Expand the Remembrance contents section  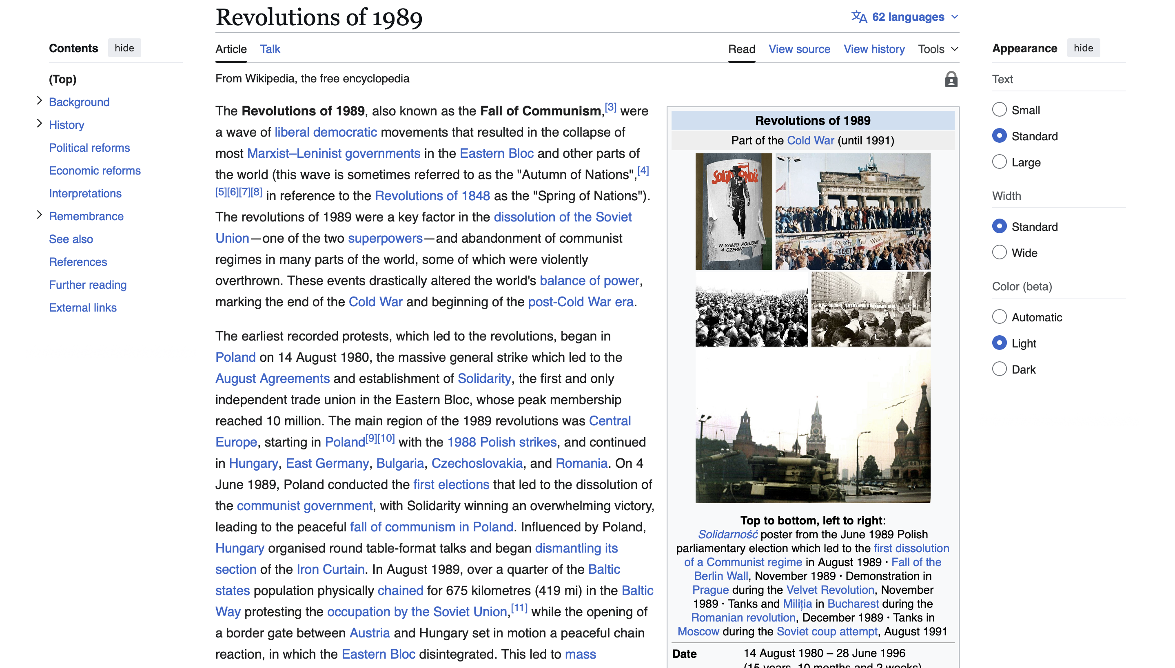pyautogui.click(x=40, y=215)
